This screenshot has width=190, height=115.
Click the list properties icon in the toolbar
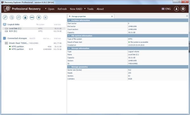tap(39, 17)
